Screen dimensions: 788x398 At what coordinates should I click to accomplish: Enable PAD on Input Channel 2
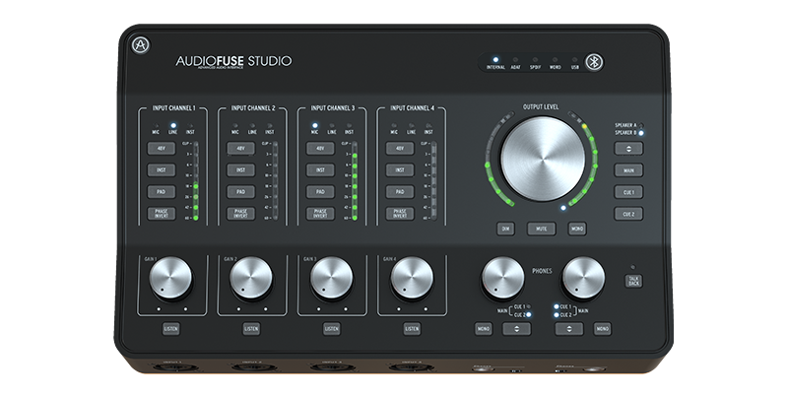tap(239, 192)
